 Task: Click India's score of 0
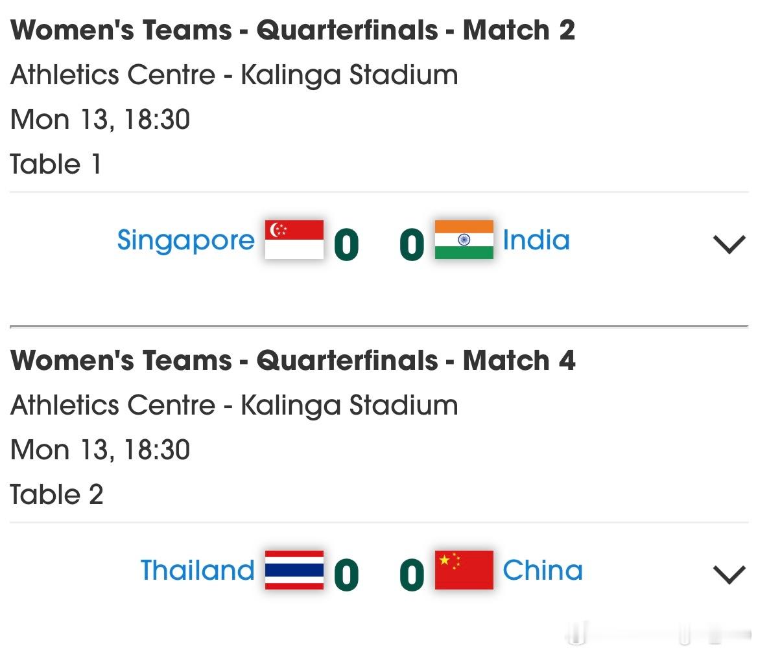[x=412, y=245]
